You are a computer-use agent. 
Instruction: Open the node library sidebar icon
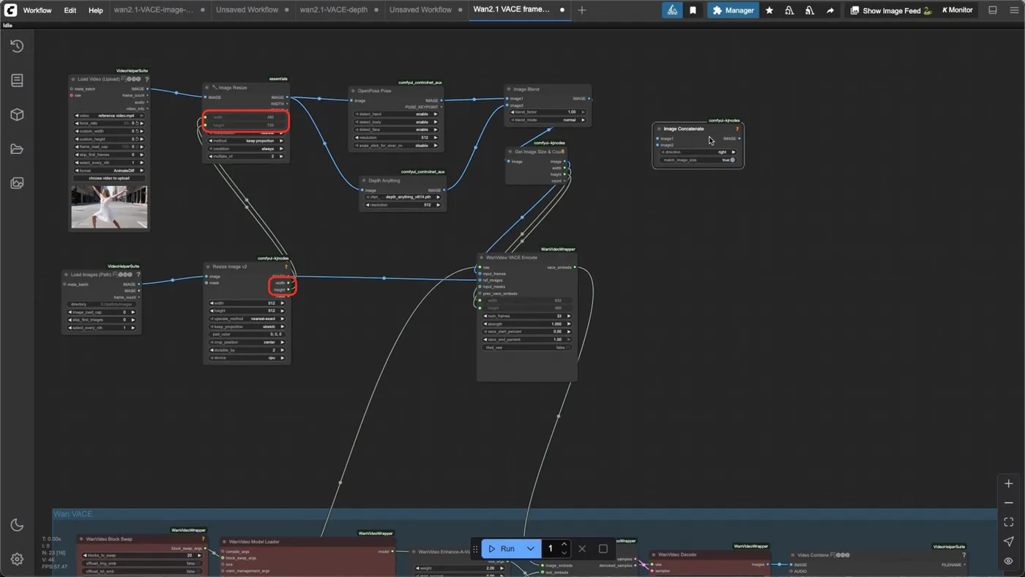(x=17, y=81)
